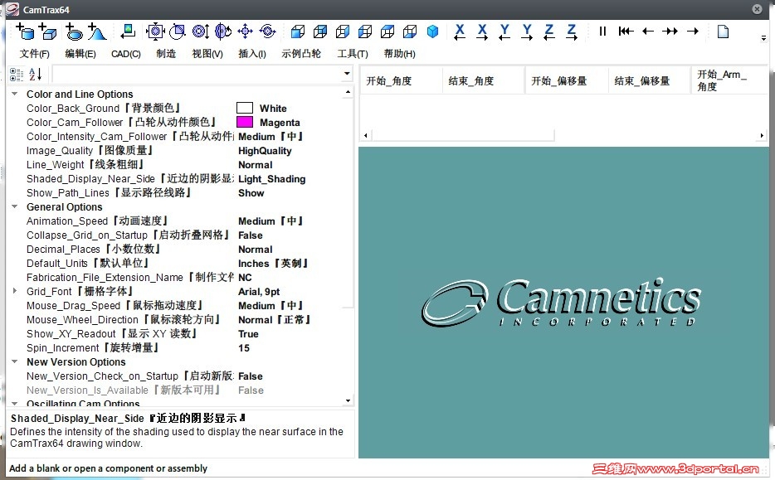Click the Z axis right-arrow icon
Viewport: 775px width, 480px height.
click(572, 32)
